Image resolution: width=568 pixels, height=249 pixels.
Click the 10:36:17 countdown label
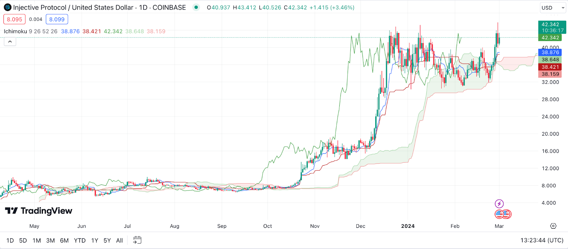pyautogui.click(x=552, y=31)
